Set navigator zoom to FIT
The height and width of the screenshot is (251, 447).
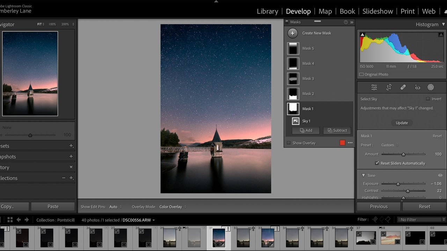40,24
